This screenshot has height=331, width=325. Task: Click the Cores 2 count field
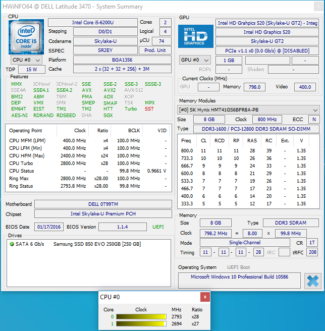click(x=165, y=22)
